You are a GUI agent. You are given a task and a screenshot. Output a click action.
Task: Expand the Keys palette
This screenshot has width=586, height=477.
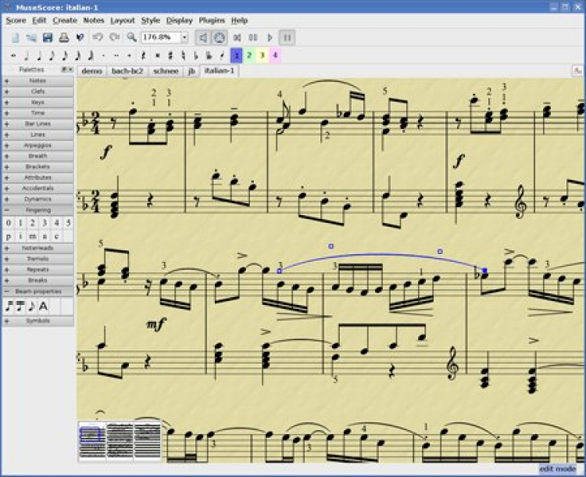[38, 102]
